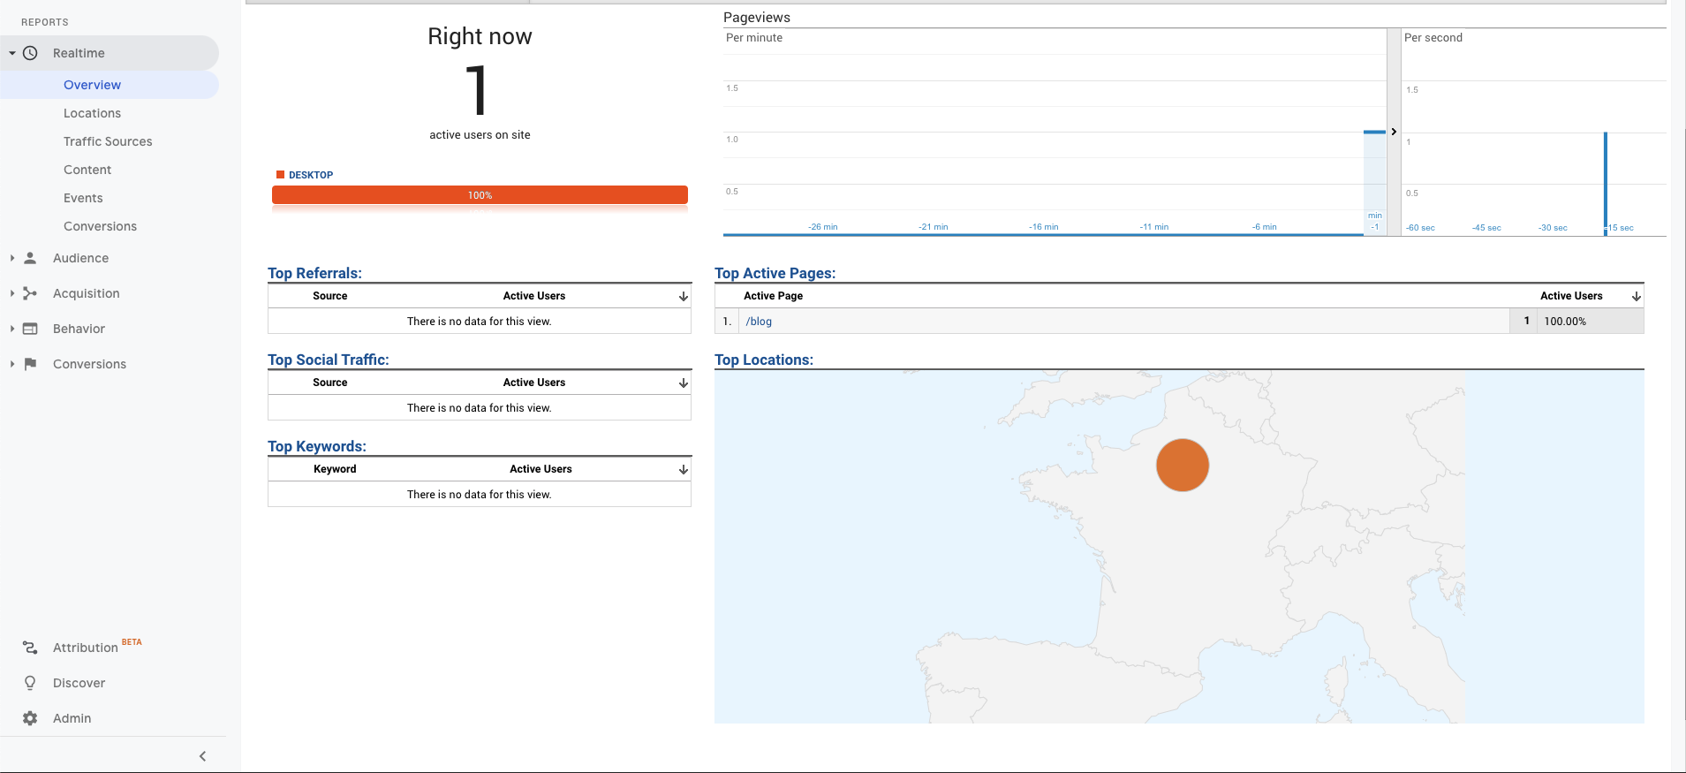1686x773 pixels.
Task: Go to Admin settings
Action: [72, 718]
